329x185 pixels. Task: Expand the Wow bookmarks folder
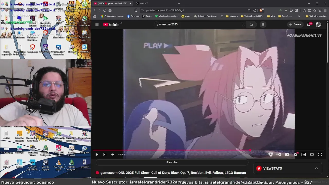(x=271, y=16)
